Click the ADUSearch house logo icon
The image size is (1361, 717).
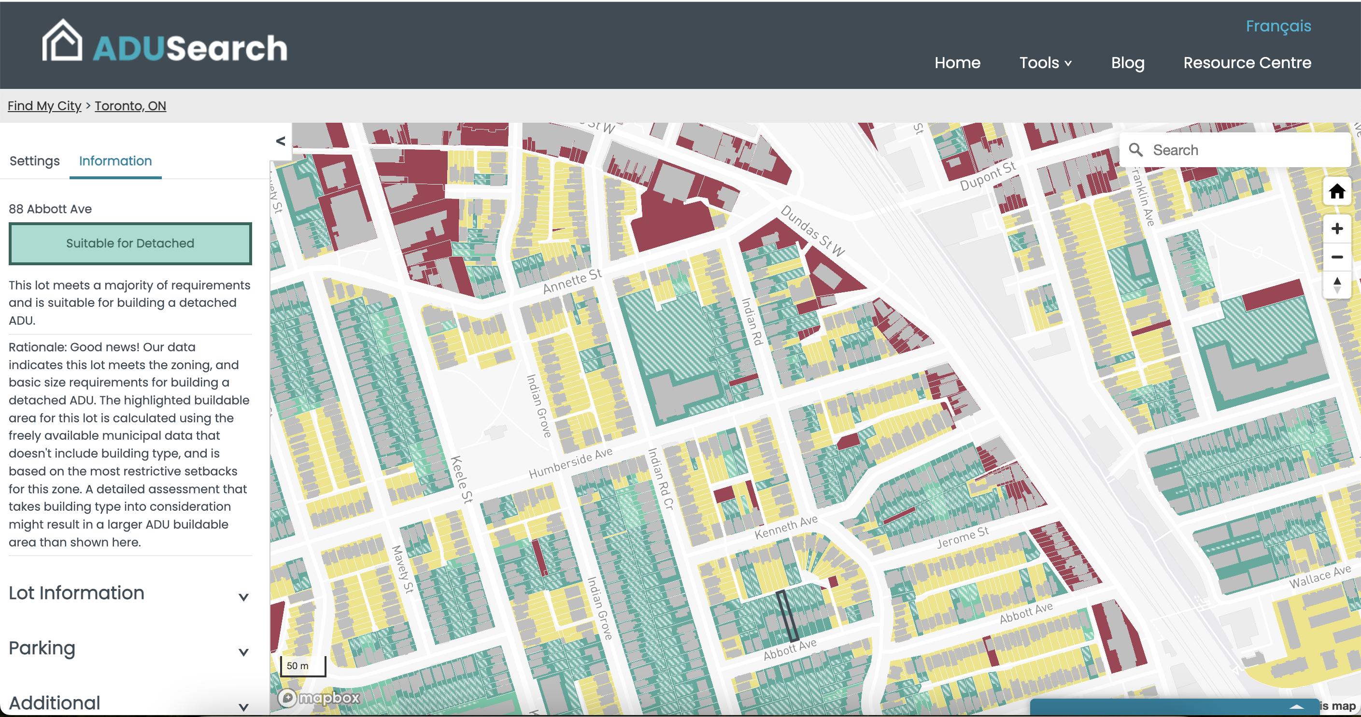tap(62, 41)
